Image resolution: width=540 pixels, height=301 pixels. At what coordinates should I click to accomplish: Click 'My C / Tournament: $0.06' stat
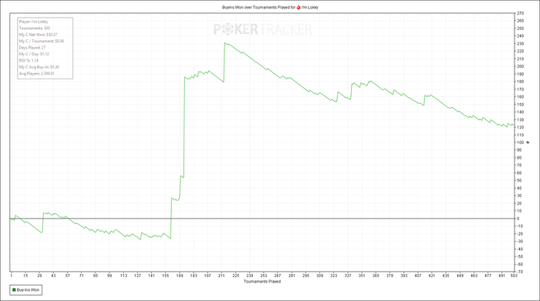[x=42, y=42]
